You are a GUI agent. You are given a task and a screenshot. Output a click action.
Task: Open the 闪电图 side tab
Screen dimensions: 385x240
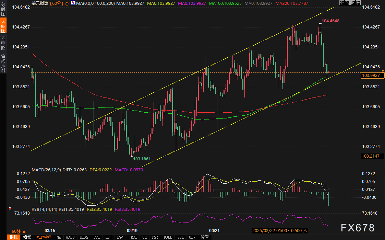pos(3,43)
